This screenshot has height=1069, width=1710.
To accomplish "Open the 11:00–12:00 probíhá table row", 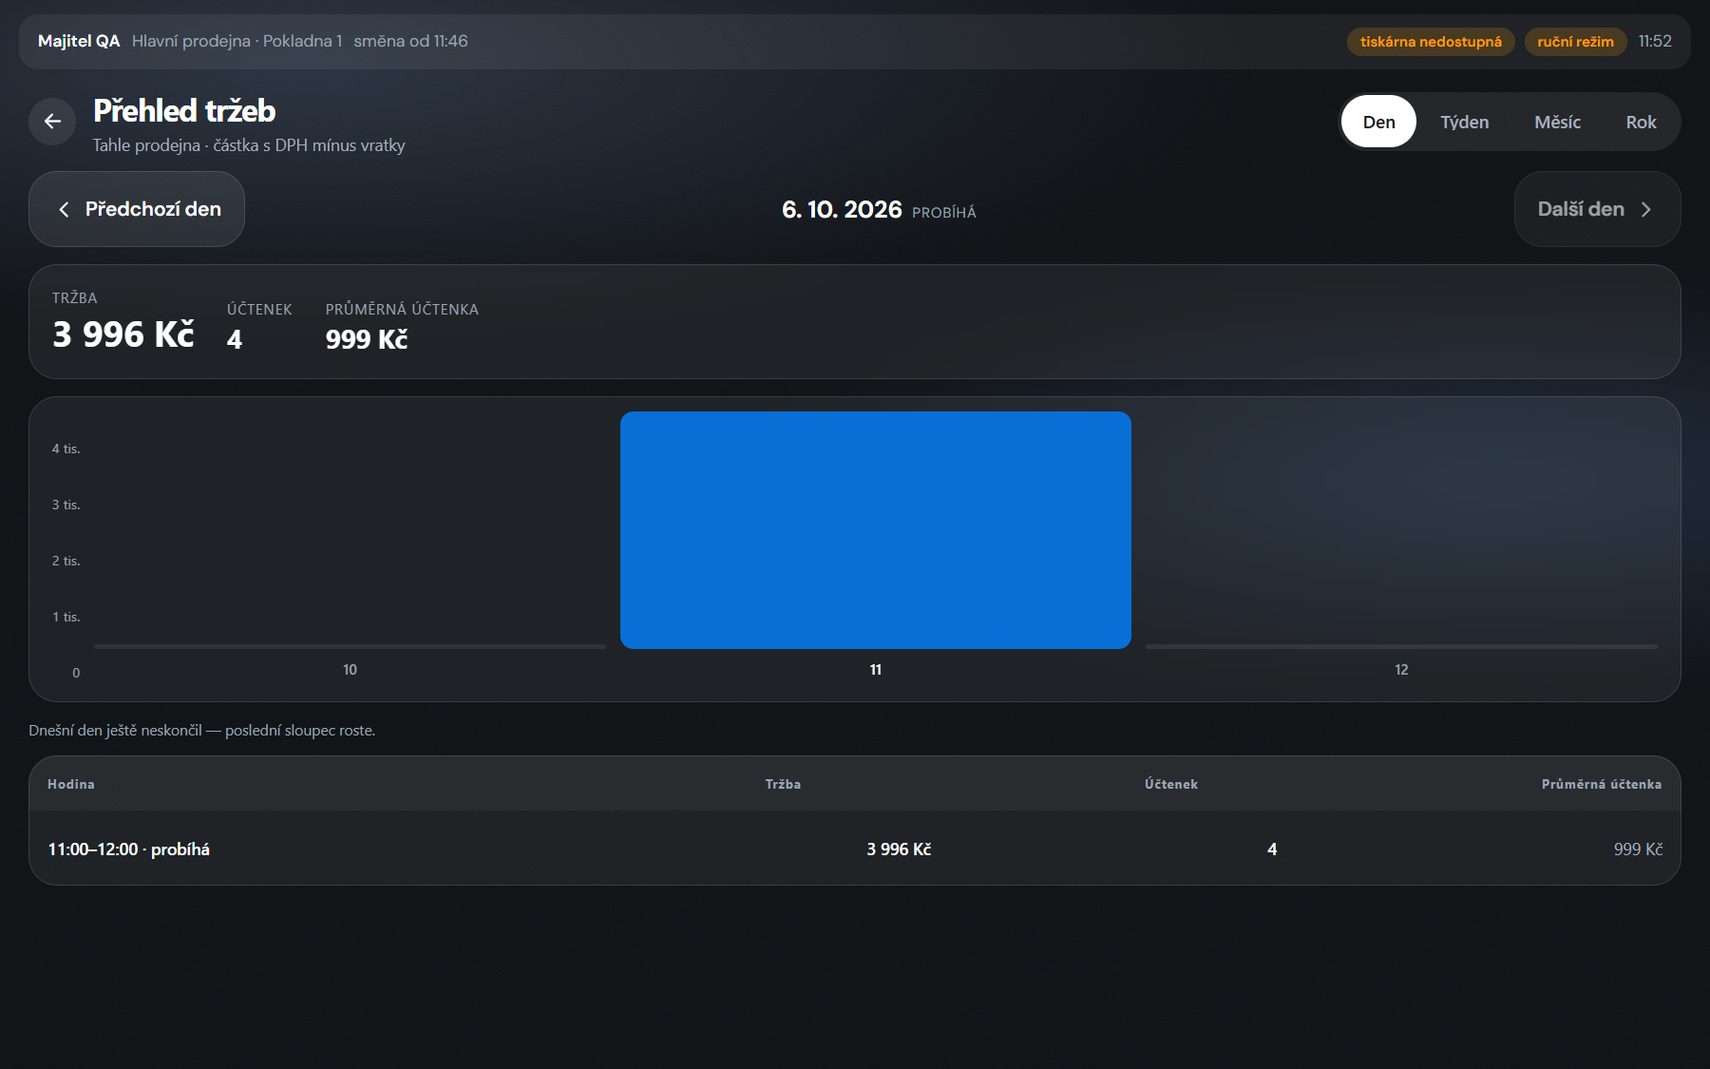I will (x=855, y=849).
